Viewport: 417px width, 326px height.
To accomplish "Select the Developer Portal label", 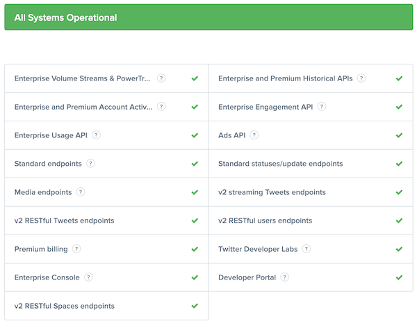I will (x=247, y=277).
